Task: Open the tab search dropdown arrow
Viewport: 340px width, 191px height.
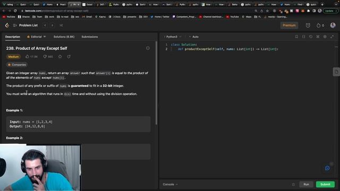Action: click(336, 5)
